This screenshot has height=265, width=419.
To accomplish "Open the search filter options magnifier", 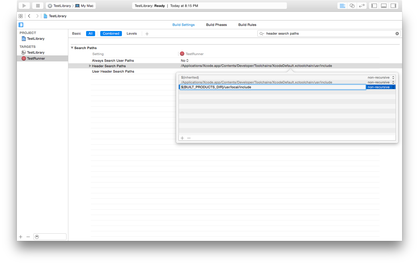I will tap(262, 33).
